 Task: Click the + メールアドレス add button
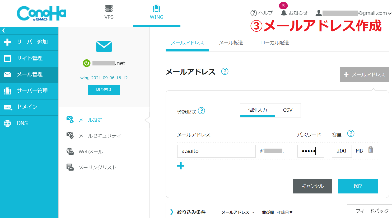365,75
